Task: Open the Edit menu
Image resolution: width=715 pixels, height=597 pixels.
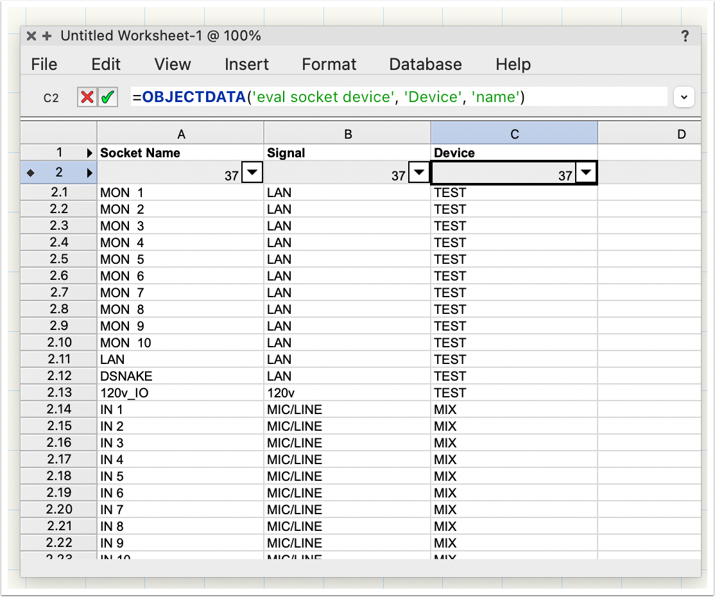Action: tap(106, 64)
